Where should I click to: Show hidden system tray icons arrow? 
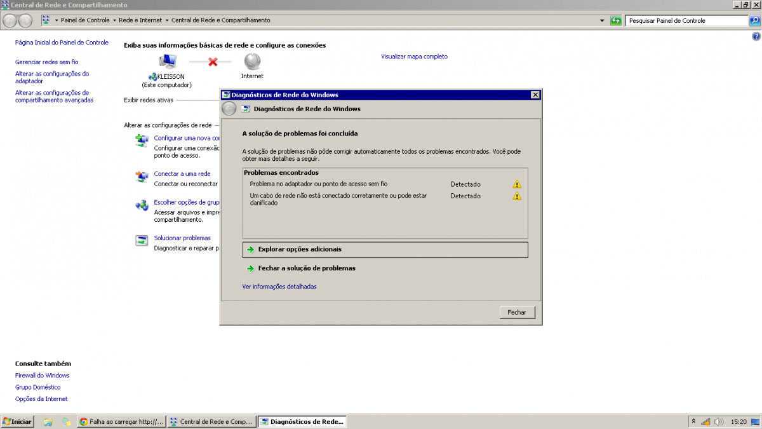[693, 421]
